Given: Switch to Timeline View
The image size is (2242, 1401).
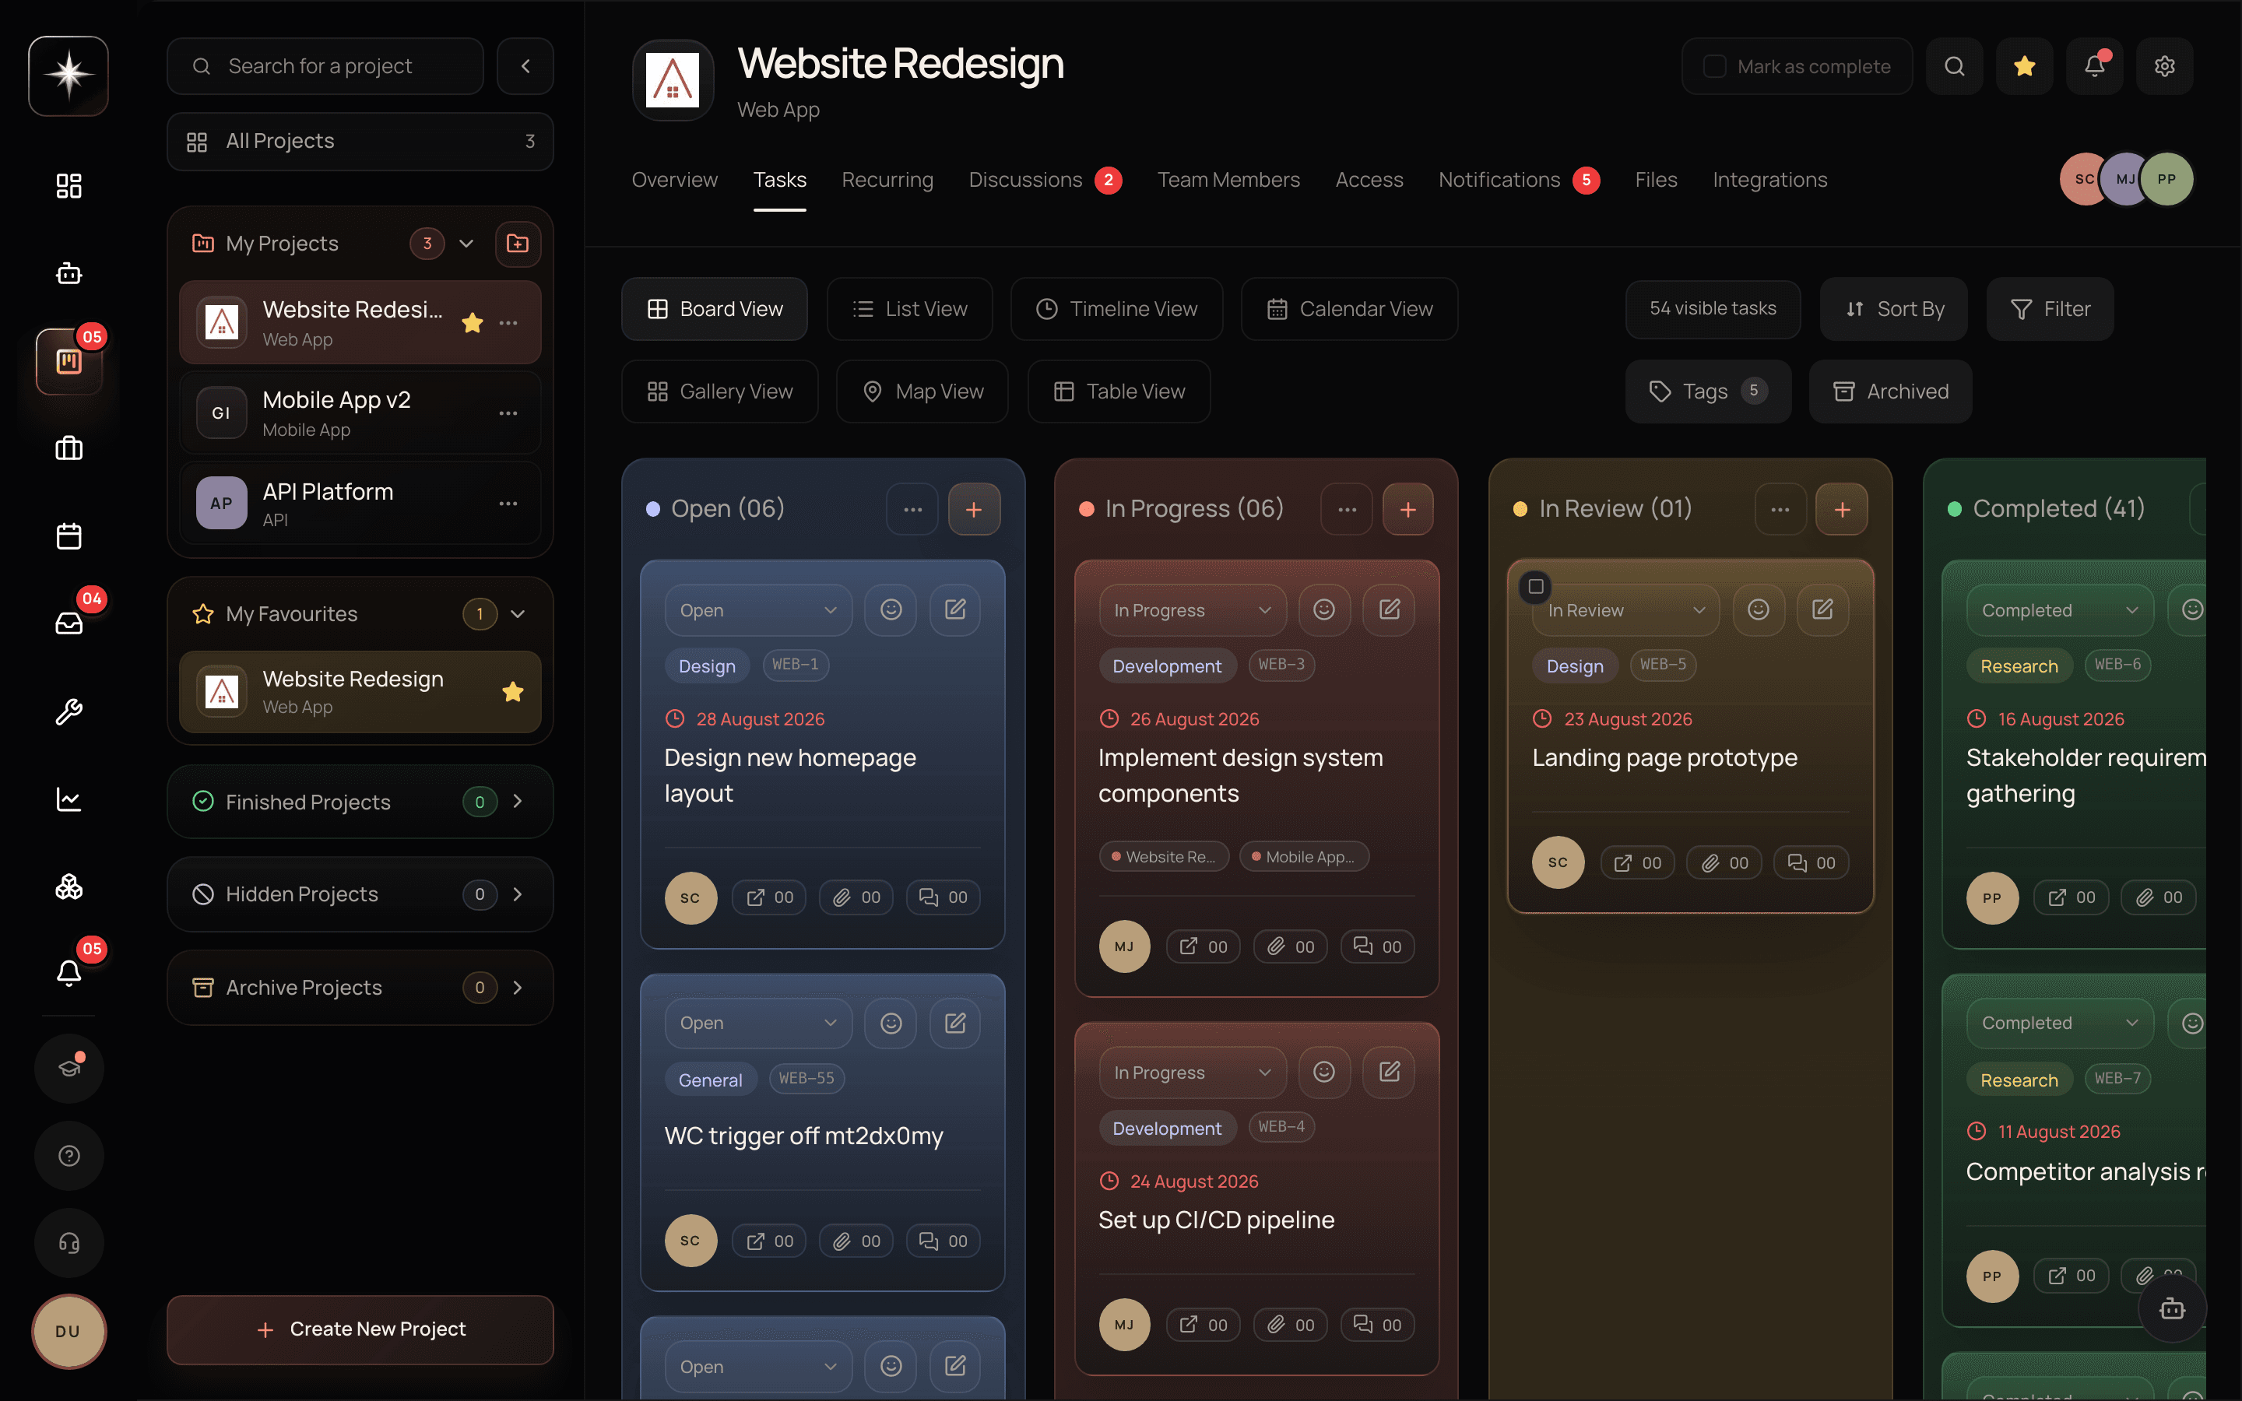Looking at the screenshot, I should pos(1116,308).
